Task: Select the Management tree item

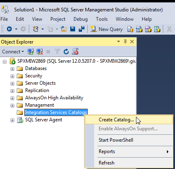Action: click(x=39, y=105)
